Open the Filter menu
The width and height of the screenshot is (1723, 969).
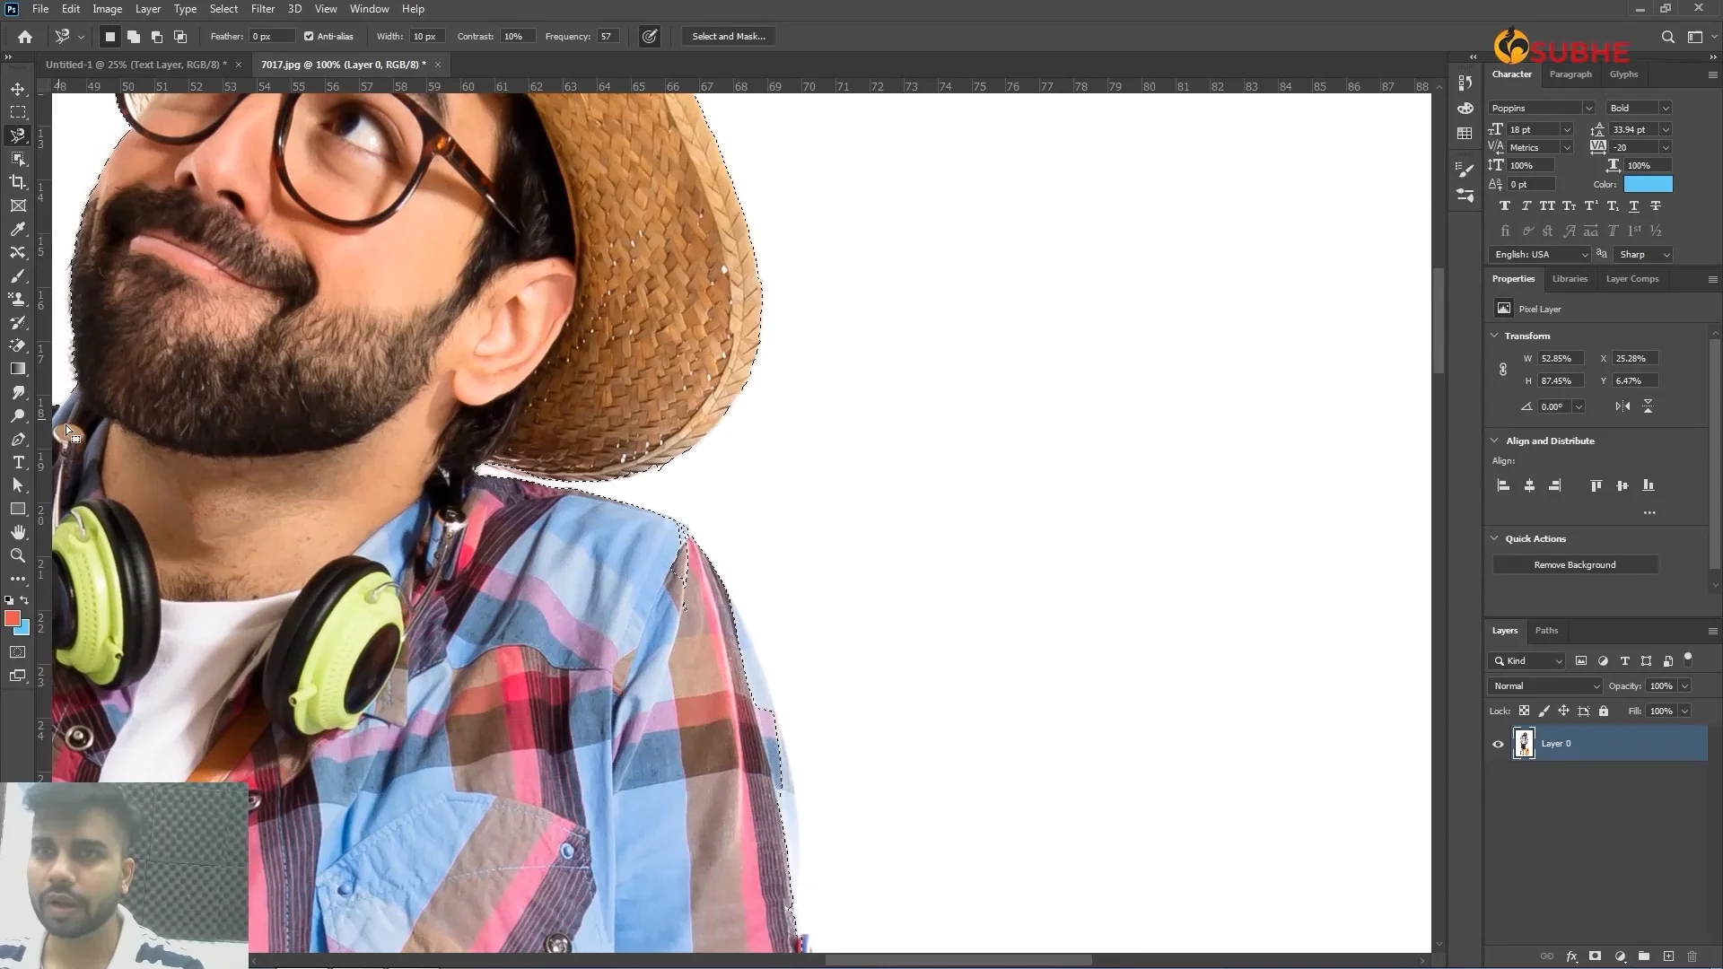(262, 9)
